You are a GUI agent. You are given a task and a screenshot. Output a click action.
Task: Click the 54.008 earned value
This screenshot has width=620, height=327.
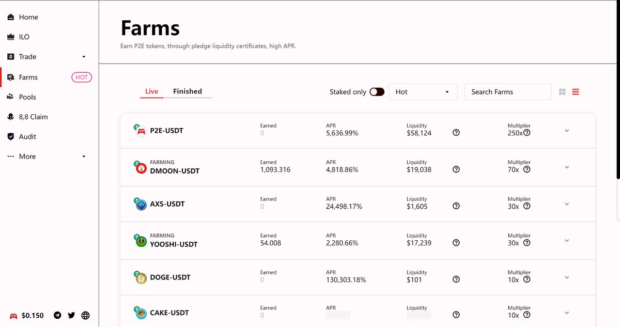[x=271, y=243]
